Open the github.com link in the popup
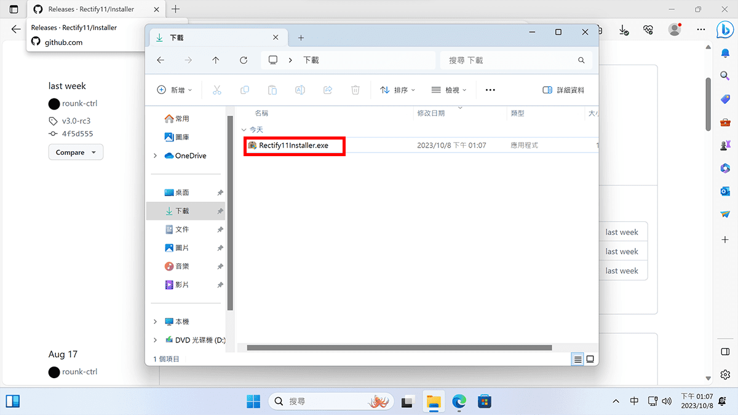The image size is (738, 415). pos(63,42)
